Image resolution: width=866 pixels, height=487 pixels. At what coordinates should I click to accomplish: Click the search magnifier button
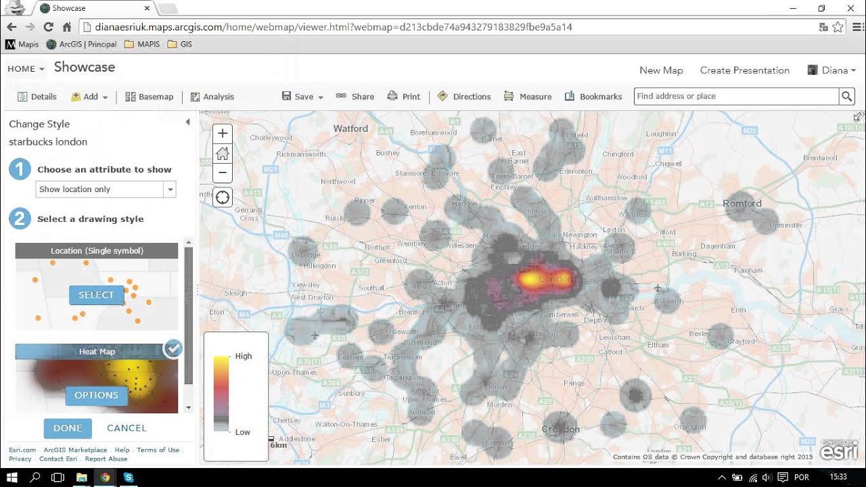click(846, 96)
